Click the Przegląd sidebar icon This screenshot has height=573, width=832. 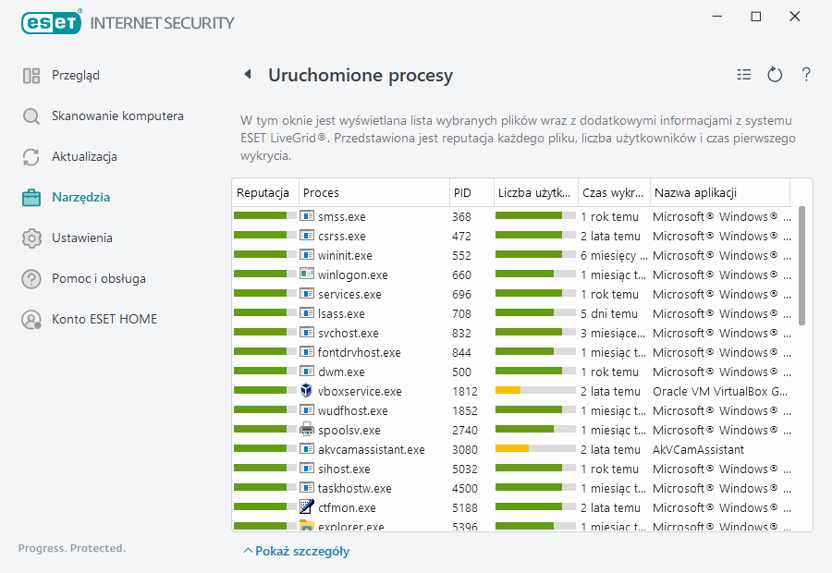31,76
